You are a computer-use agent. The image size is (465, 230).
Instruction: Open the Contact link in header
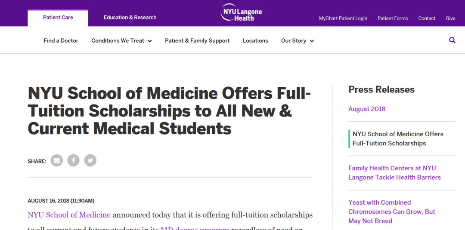point(427,18)
